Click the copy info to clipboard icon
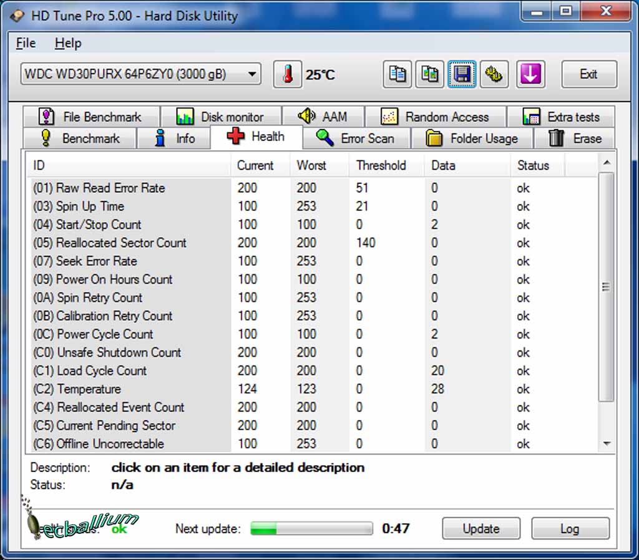 [x=397, y=74]
